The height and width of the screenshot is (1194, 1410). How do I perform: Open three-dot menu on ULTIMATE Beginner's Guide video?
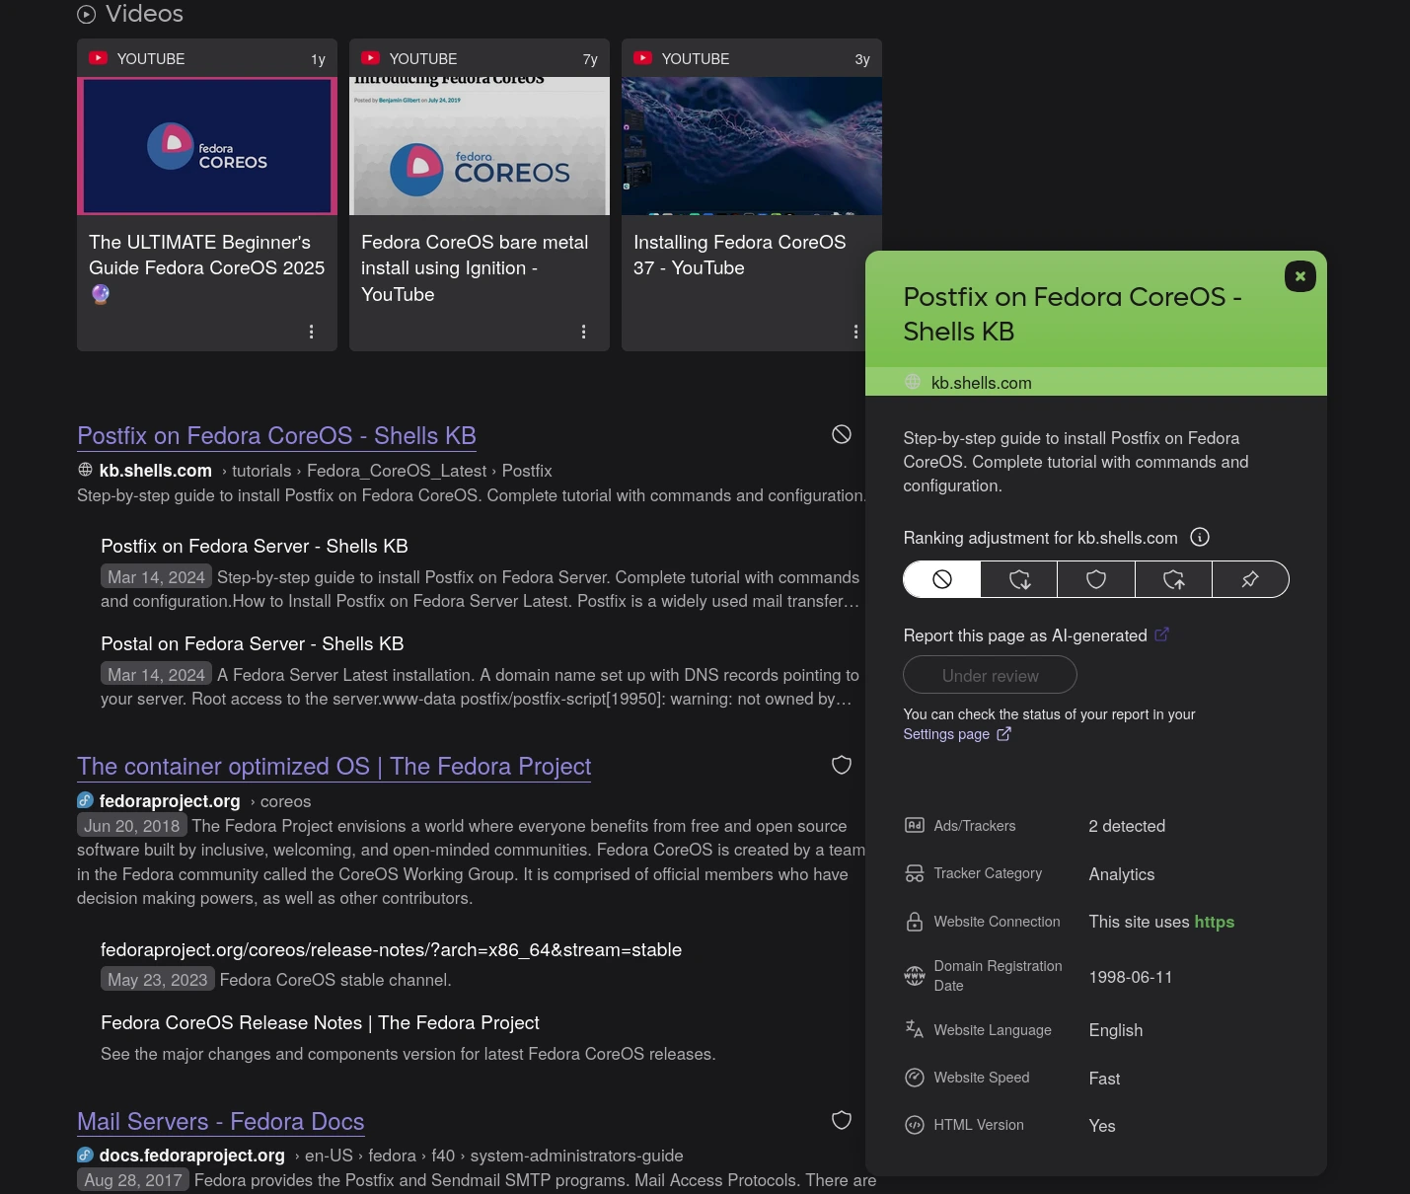click(x=311, y=332)
